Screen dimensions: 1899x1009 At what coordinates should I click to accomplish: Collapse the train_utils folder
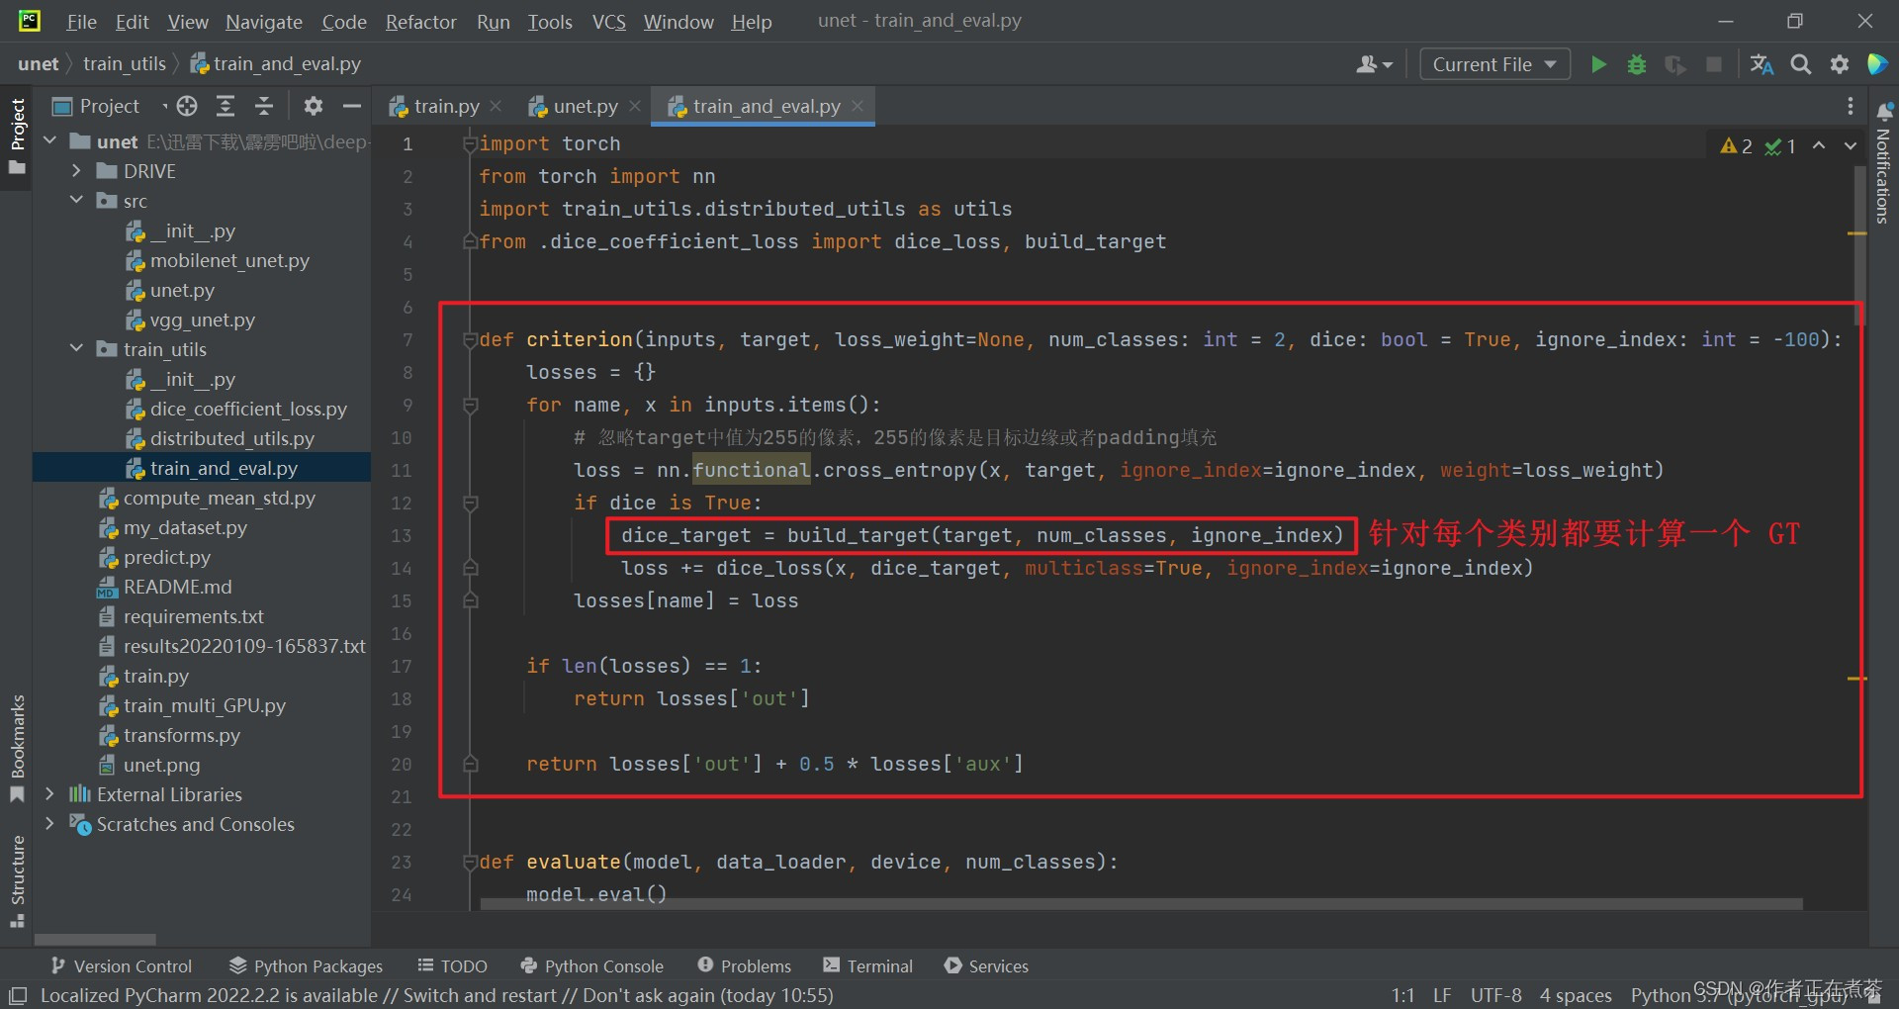75,349
